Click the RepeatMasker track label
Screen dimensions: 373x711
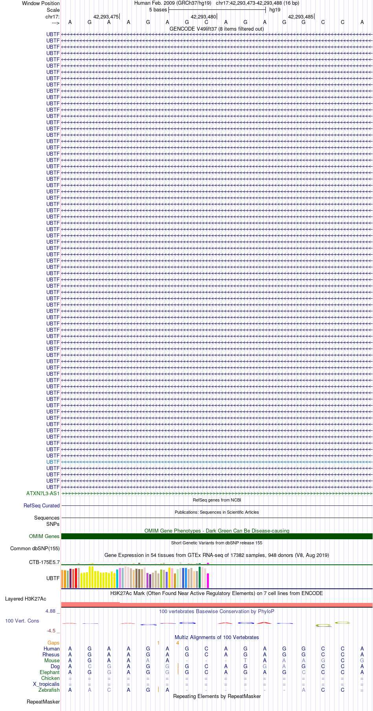click(43, 702)
